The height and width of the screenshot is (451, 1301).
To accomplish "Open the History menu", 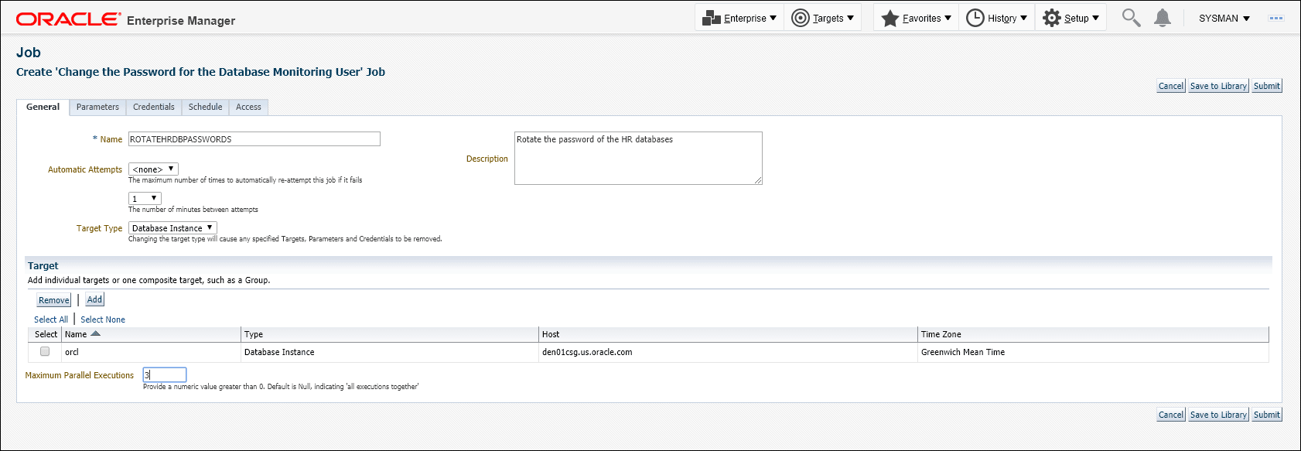I will pyautogui.click(x=997, y=18).
